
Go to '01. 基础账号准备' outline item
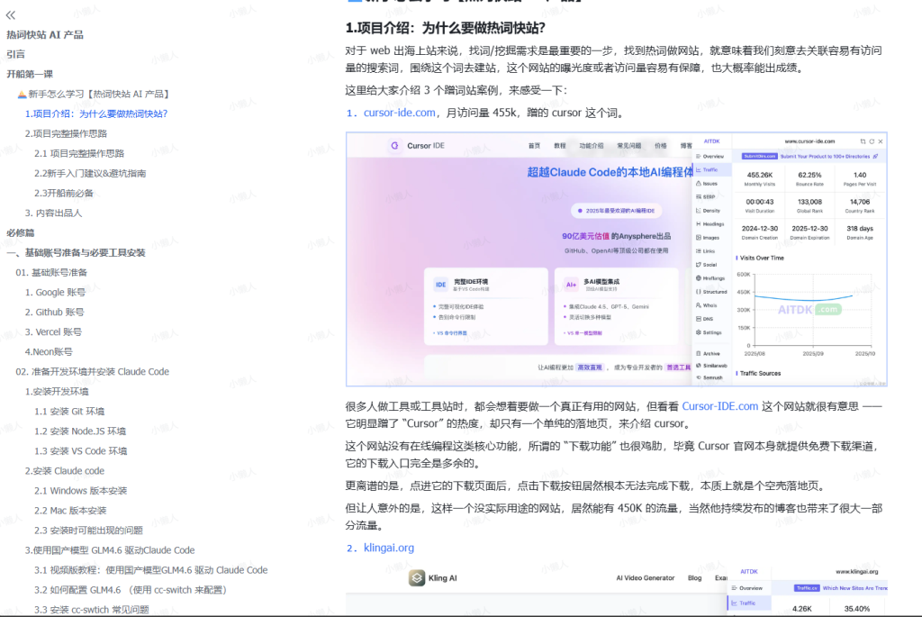point(51,272)
